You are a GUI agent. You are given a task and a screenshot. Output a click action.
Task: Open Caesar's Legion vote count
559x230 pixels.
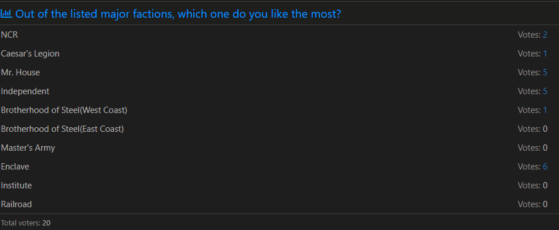[x=545, y=54]
